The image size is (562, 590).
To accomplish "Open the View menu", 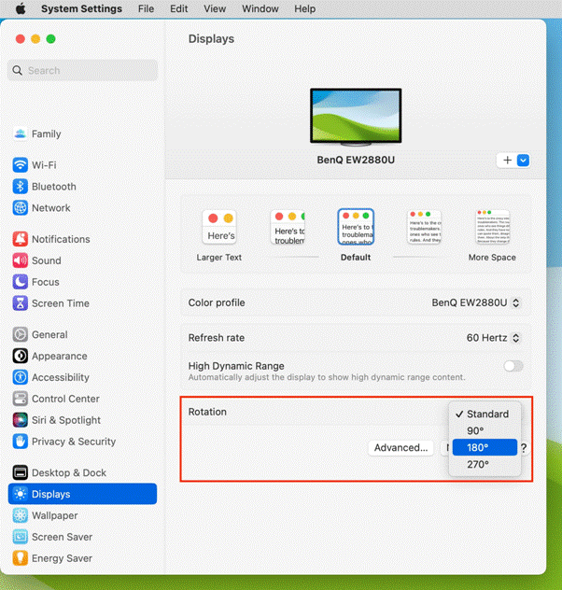I will point(215,8).
